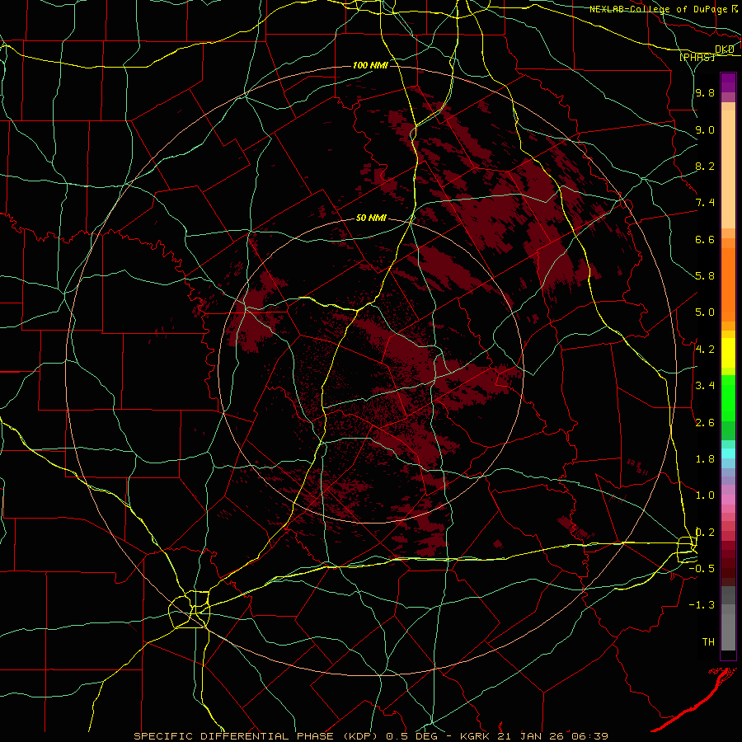Select the 3.4 value on the color scale

click(x=705, y=386)
